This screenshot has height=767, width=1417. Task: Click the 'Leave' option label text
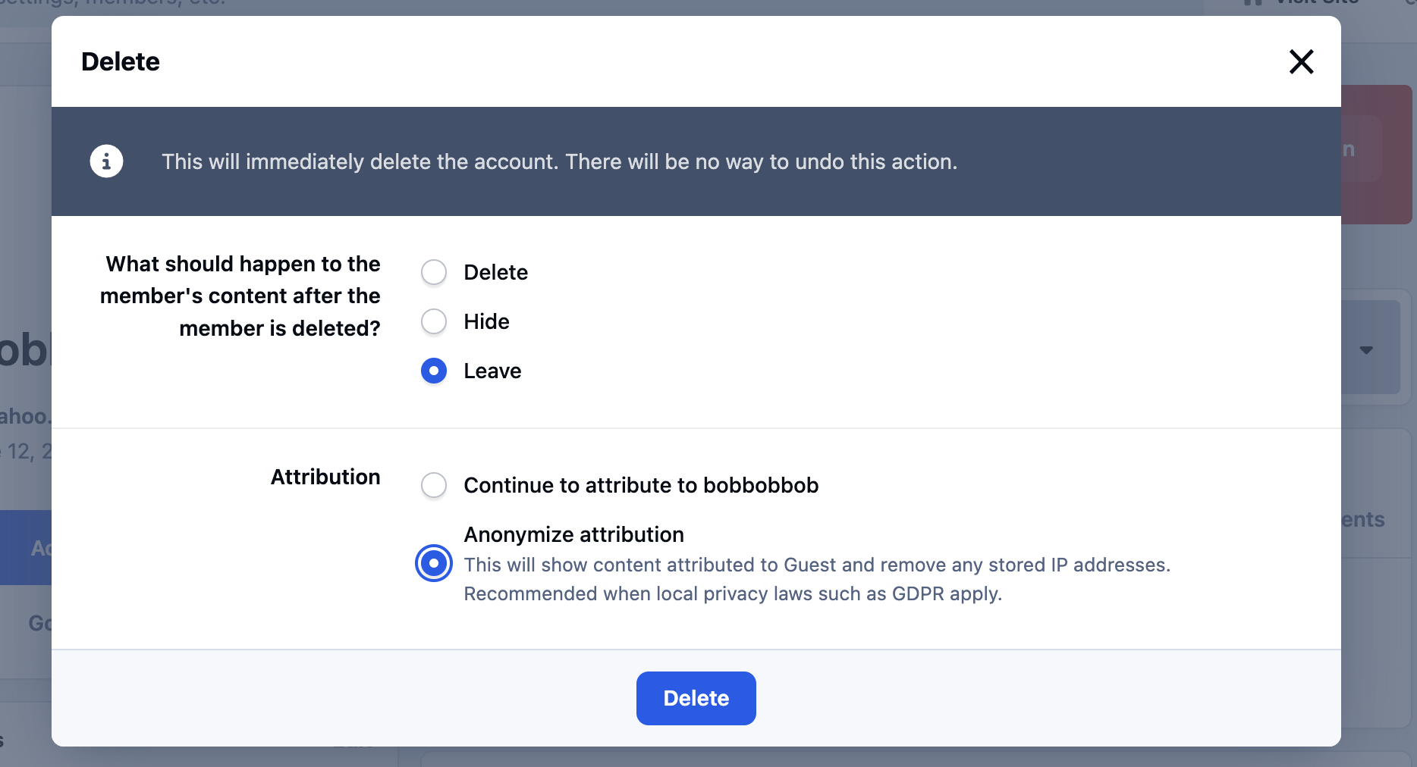point(492,371)
